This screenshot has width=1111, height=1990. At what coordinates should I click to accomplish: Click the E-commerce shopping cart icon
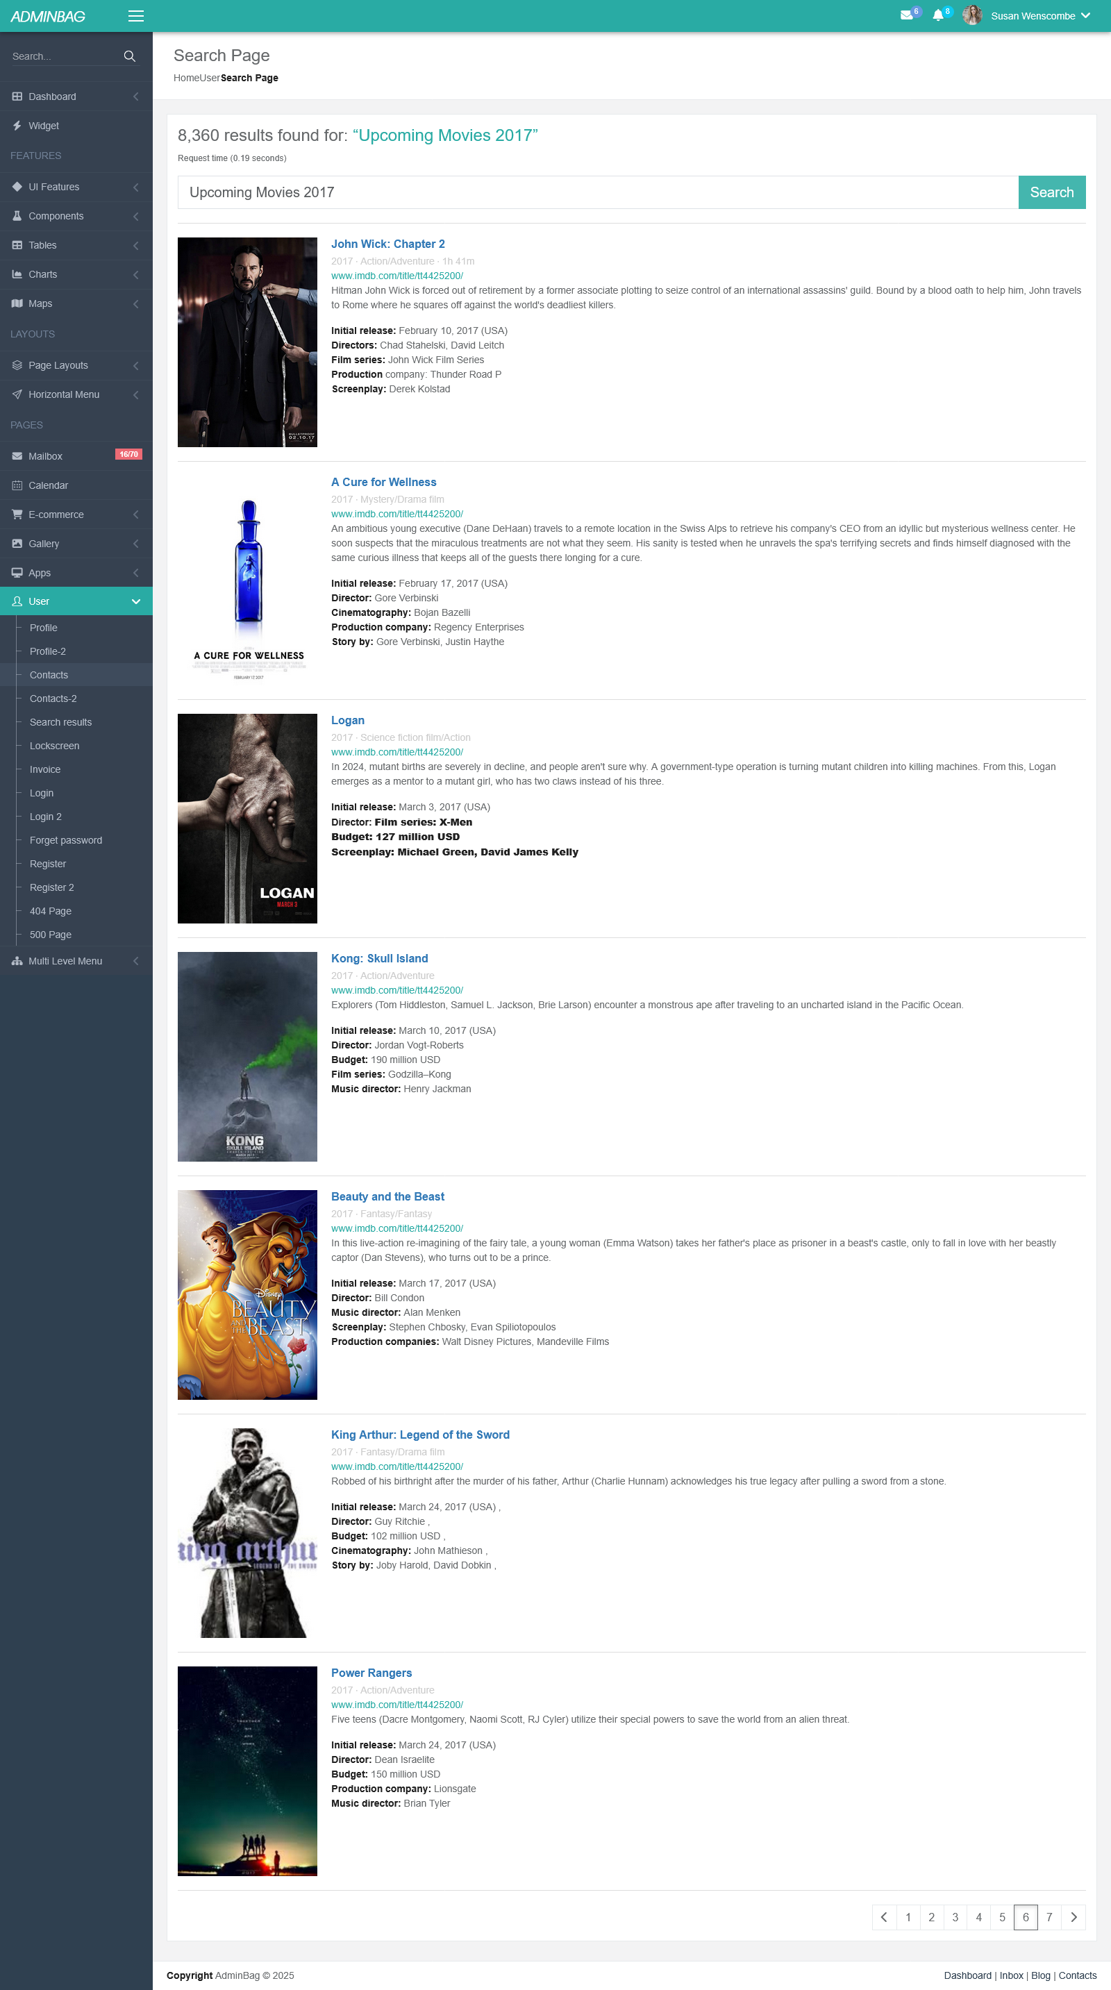point(17,515)
